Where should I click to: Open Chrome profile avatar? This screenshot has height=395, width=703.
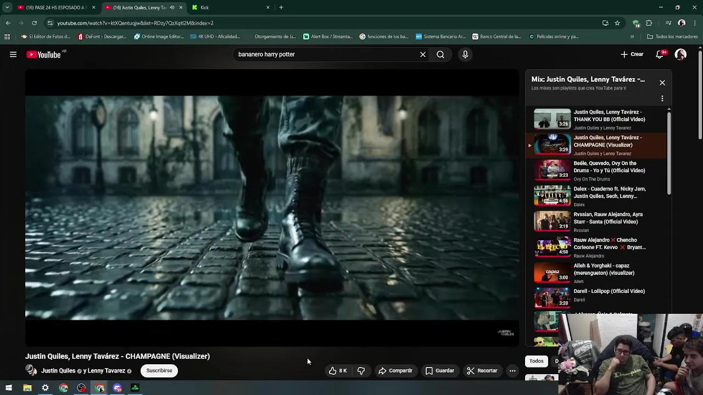click(682, 23)
